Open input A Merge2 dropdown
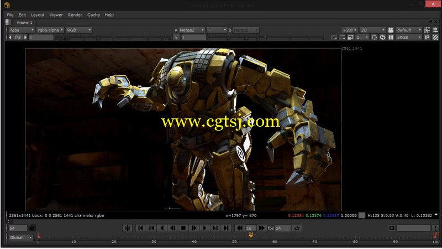Screen dimensions: 442x249 [x=191, y=30]
